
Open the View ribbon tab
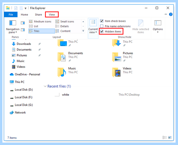click(52, 14)
